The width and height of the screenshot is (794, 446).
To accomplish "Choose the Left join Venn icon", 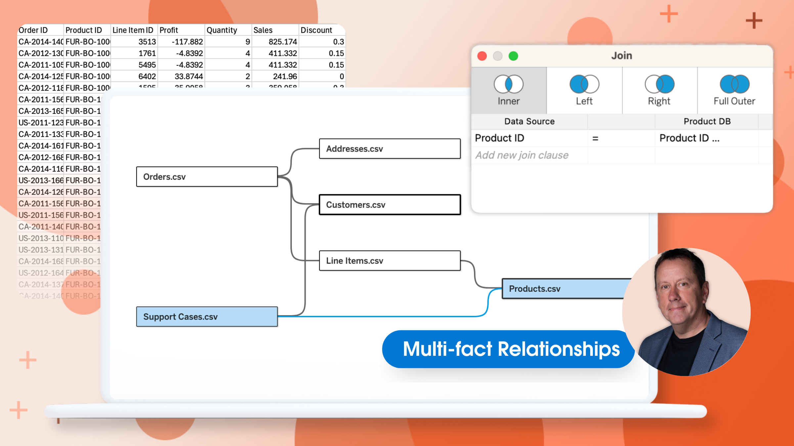I will pos(584,84).
